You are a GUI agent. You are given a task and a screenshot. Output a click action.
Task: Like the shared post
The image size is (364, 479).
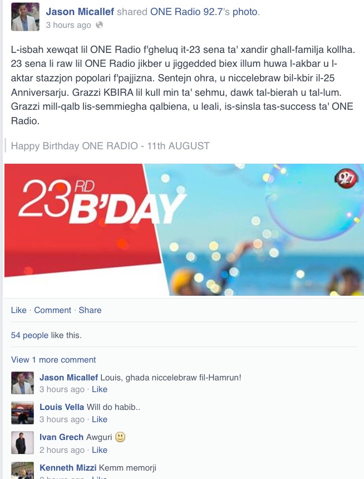pos(18,310)
